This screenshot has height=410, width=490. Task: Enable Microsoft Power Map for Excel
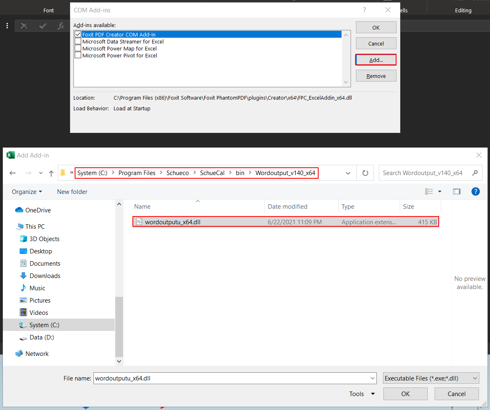(x=78, y=48)
